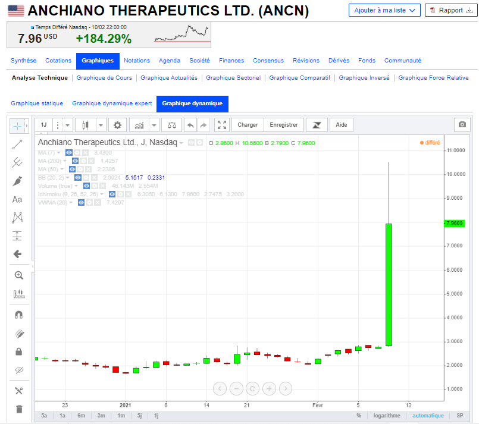479x424 pixels.
Task: Open the indicators list icon
Action: [x=139, y=125]
